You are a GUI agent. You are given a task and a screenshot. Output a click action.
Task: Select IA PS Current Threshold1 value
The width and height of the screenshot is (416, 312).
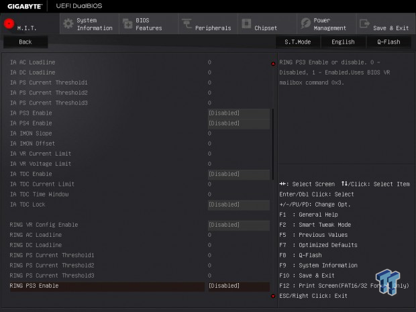[209, 83]
